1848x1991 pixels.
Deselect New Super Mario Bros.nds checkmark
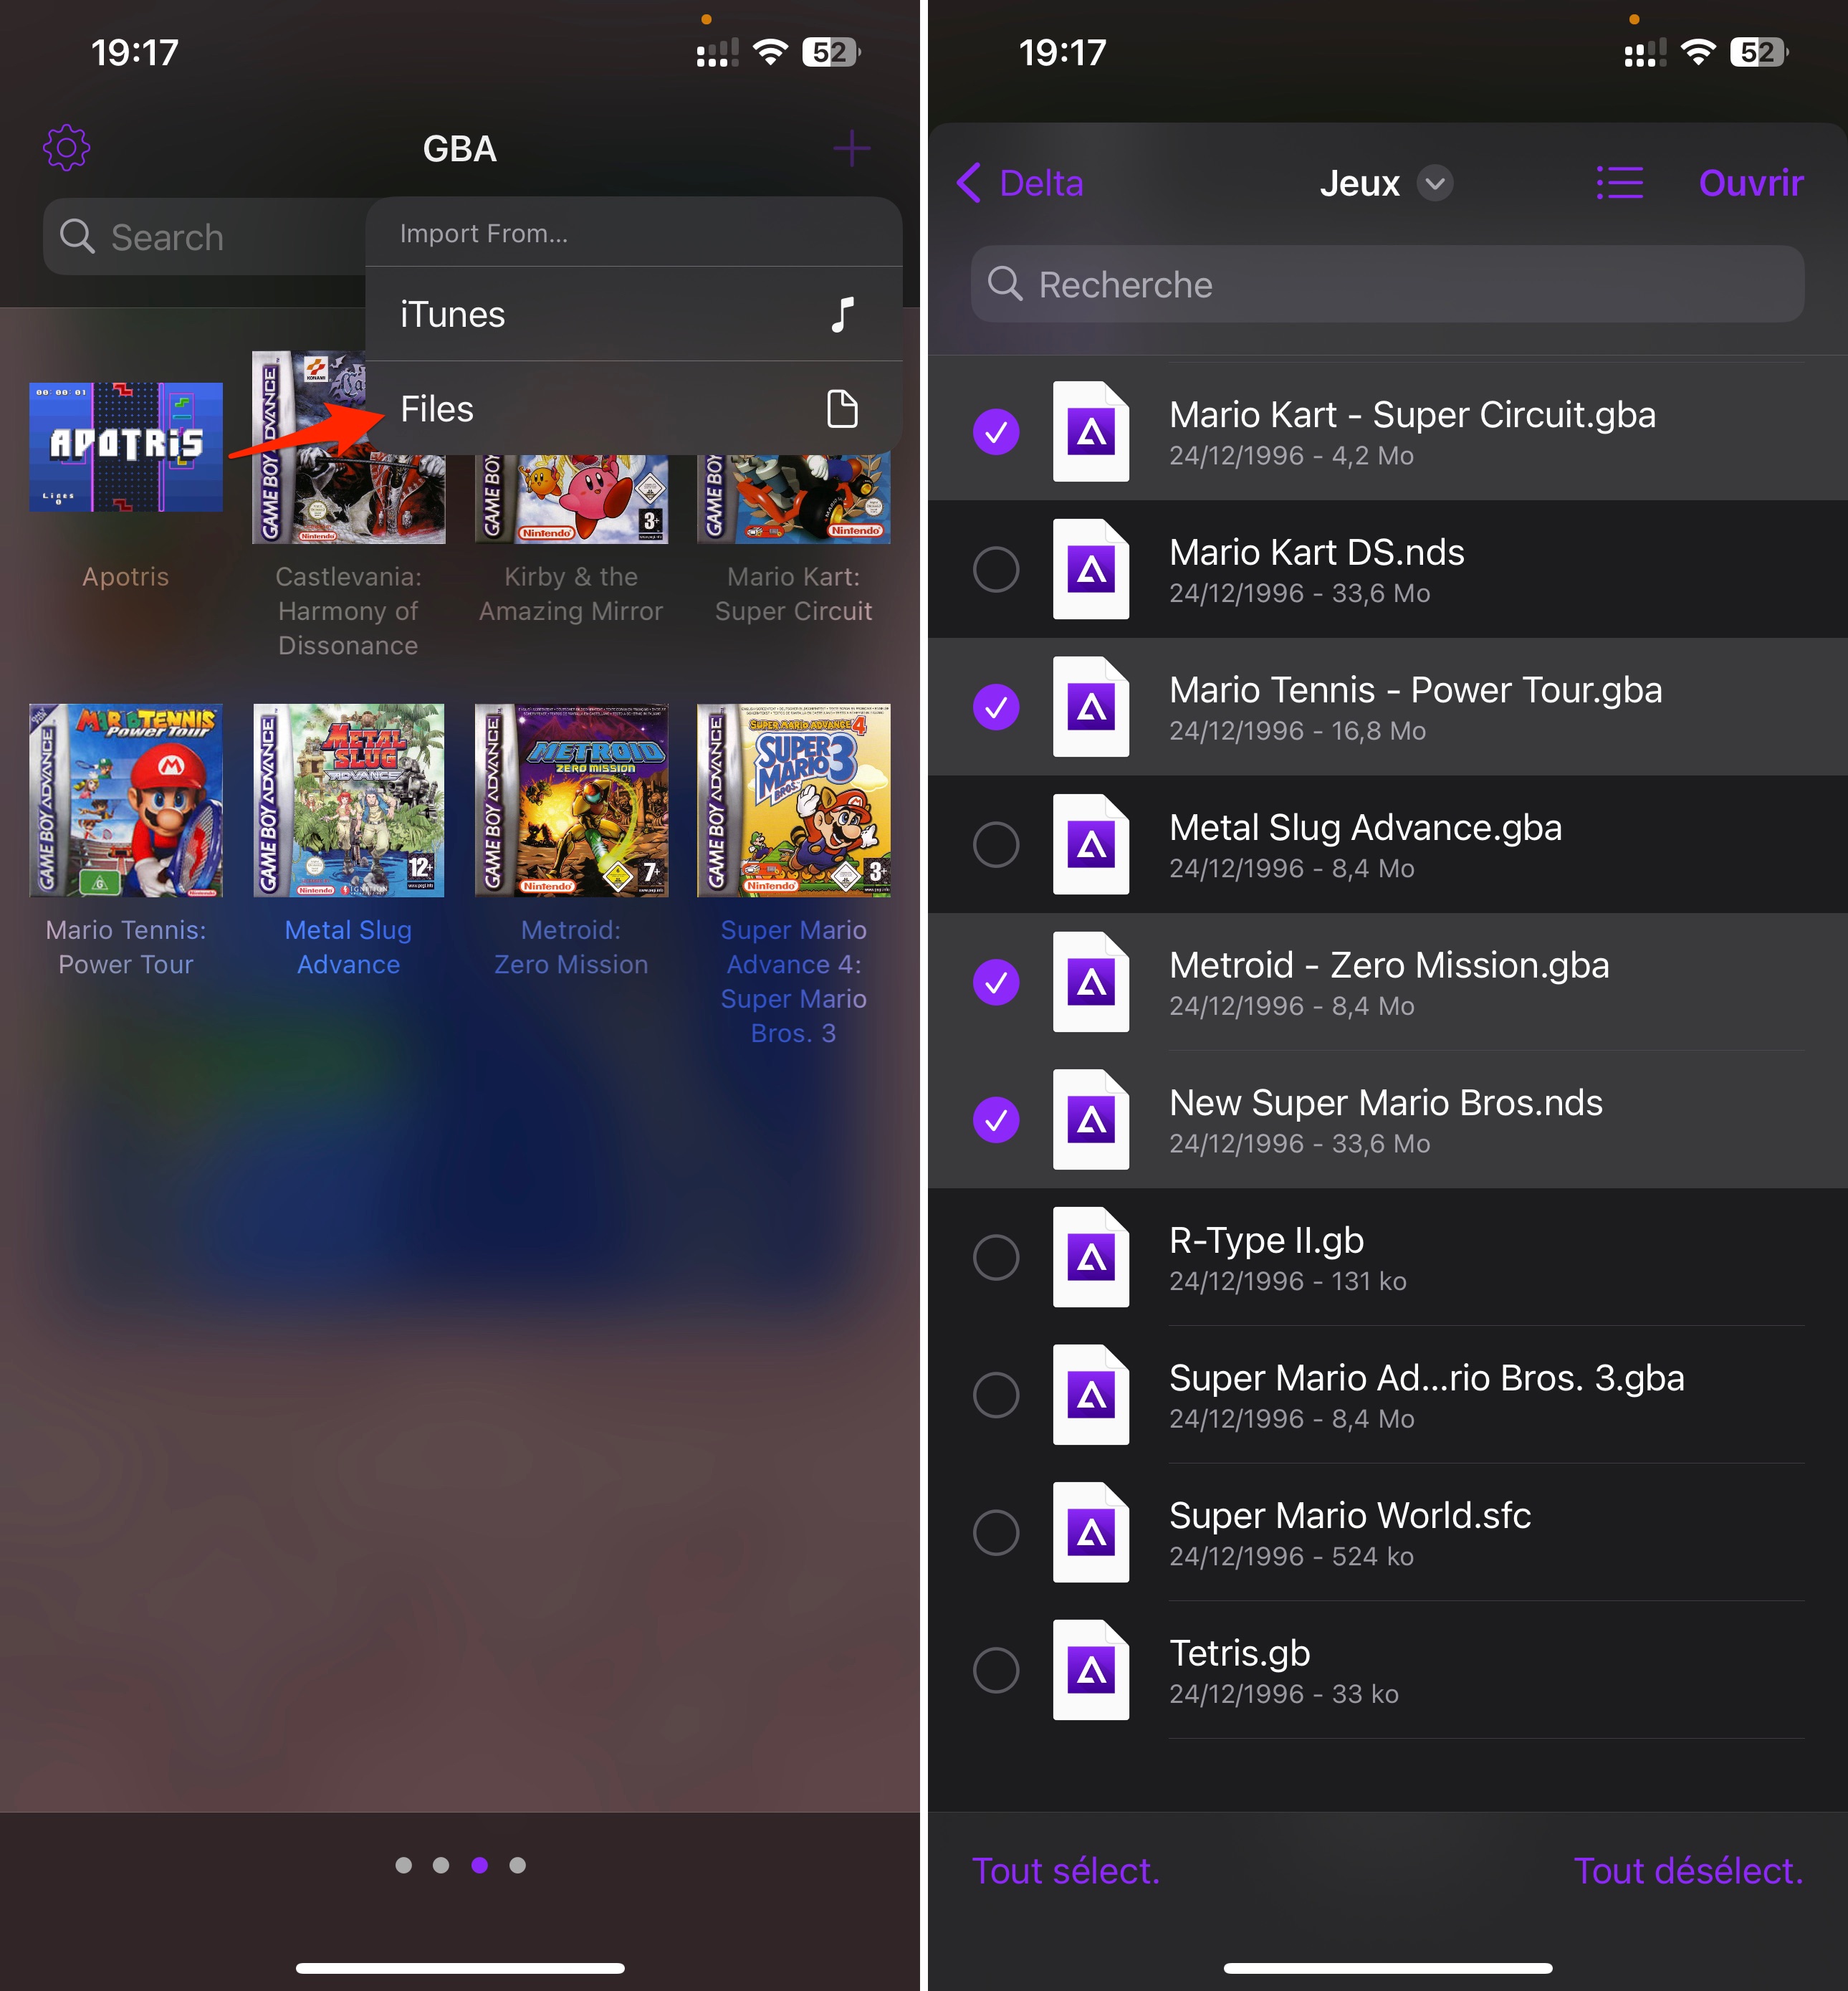(996, 1120)
